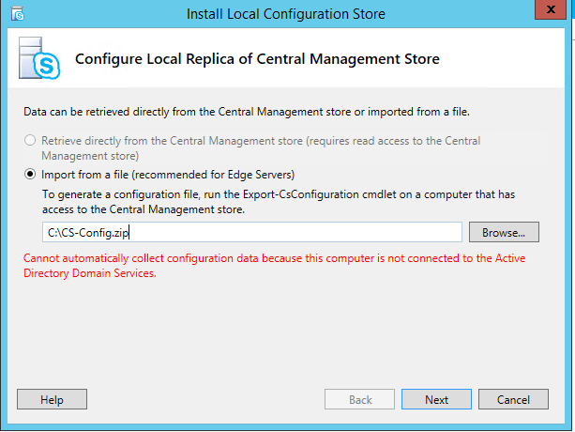Click the Export-CsConfiguration instruction text
The height and width of the screenshot is (432, 575).
pos(279,202)
